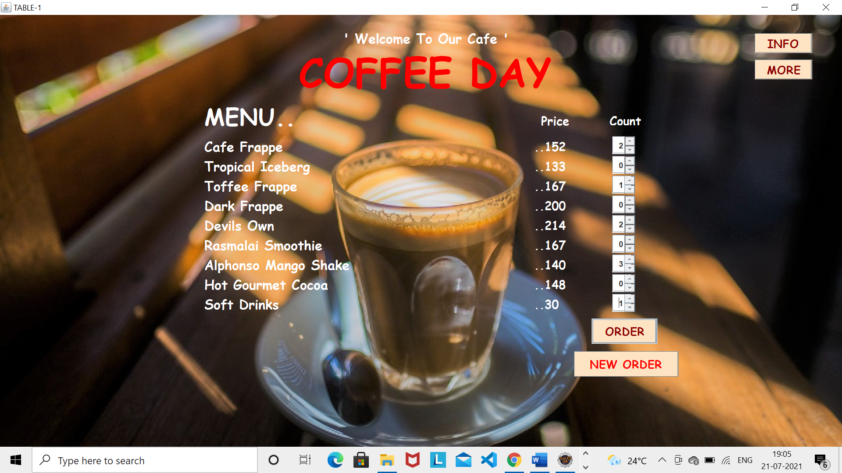Start a NEW ORDER
The width and height of the screenshot is (842, 473).
626,364
